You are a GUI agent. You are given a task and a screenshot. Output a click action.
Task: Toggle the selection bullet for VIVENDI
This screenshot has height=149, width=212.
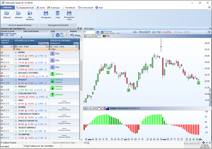(2, 107)
